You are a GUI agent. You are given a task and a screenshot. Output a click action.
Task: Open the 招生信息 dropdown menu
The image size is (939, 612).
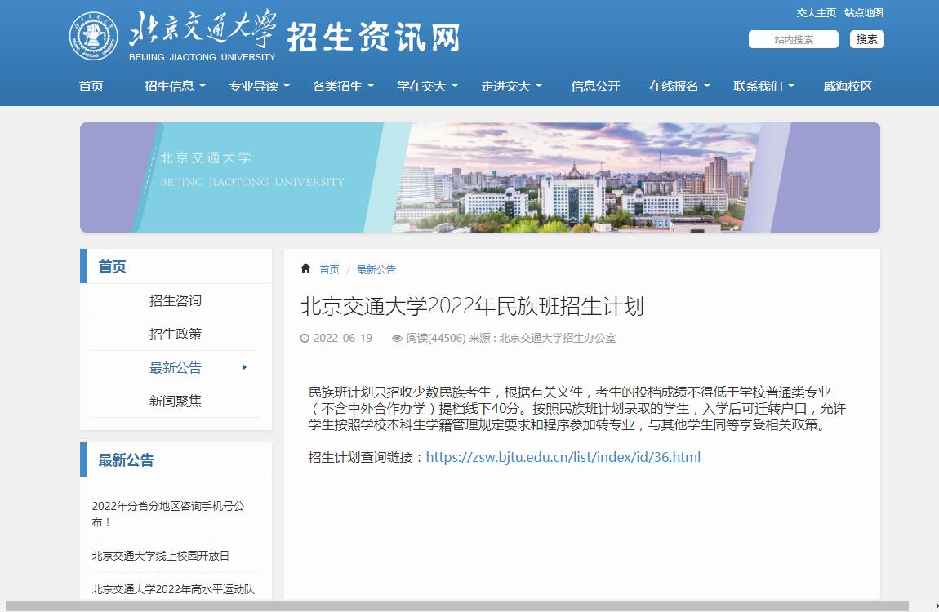tap(175, 86)
